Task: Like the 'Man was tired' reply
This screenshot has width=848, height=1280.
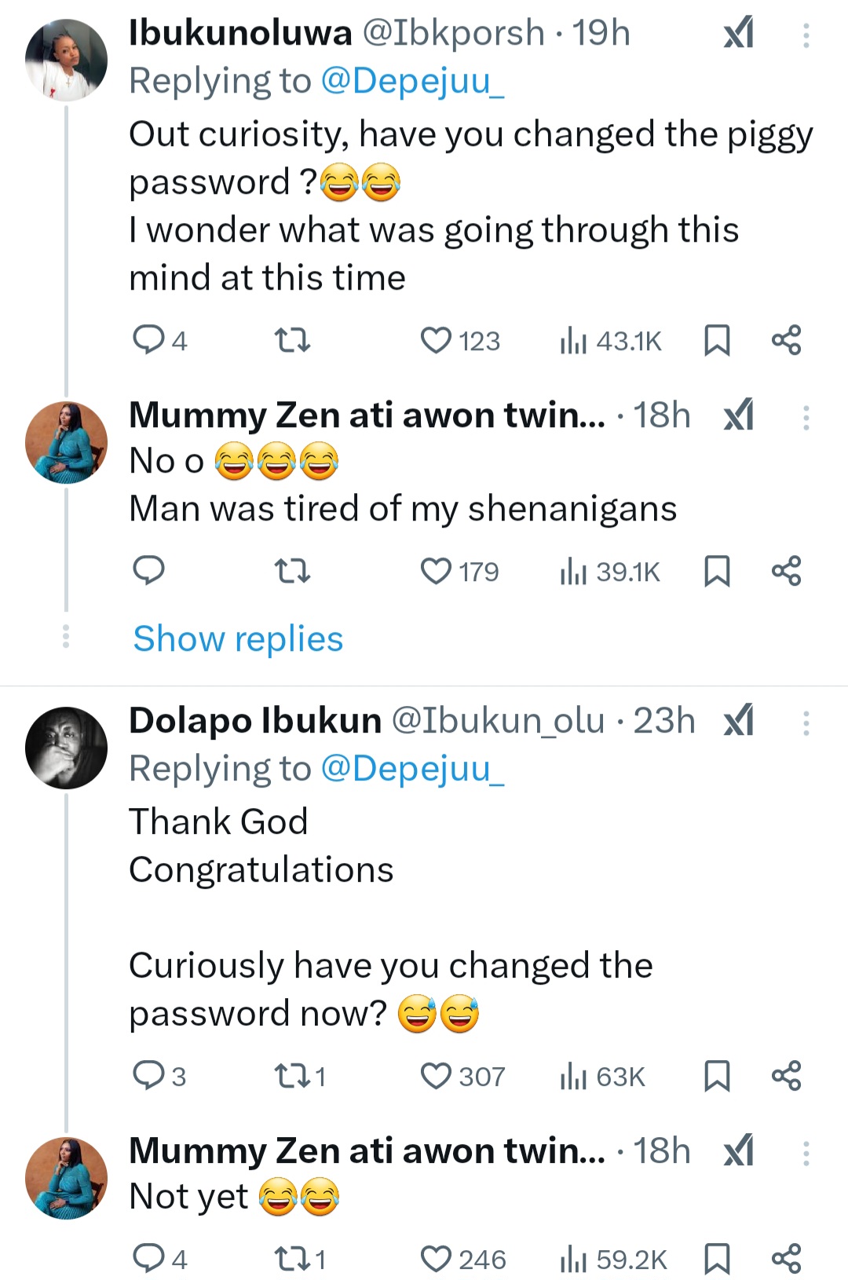Action: 437,572
